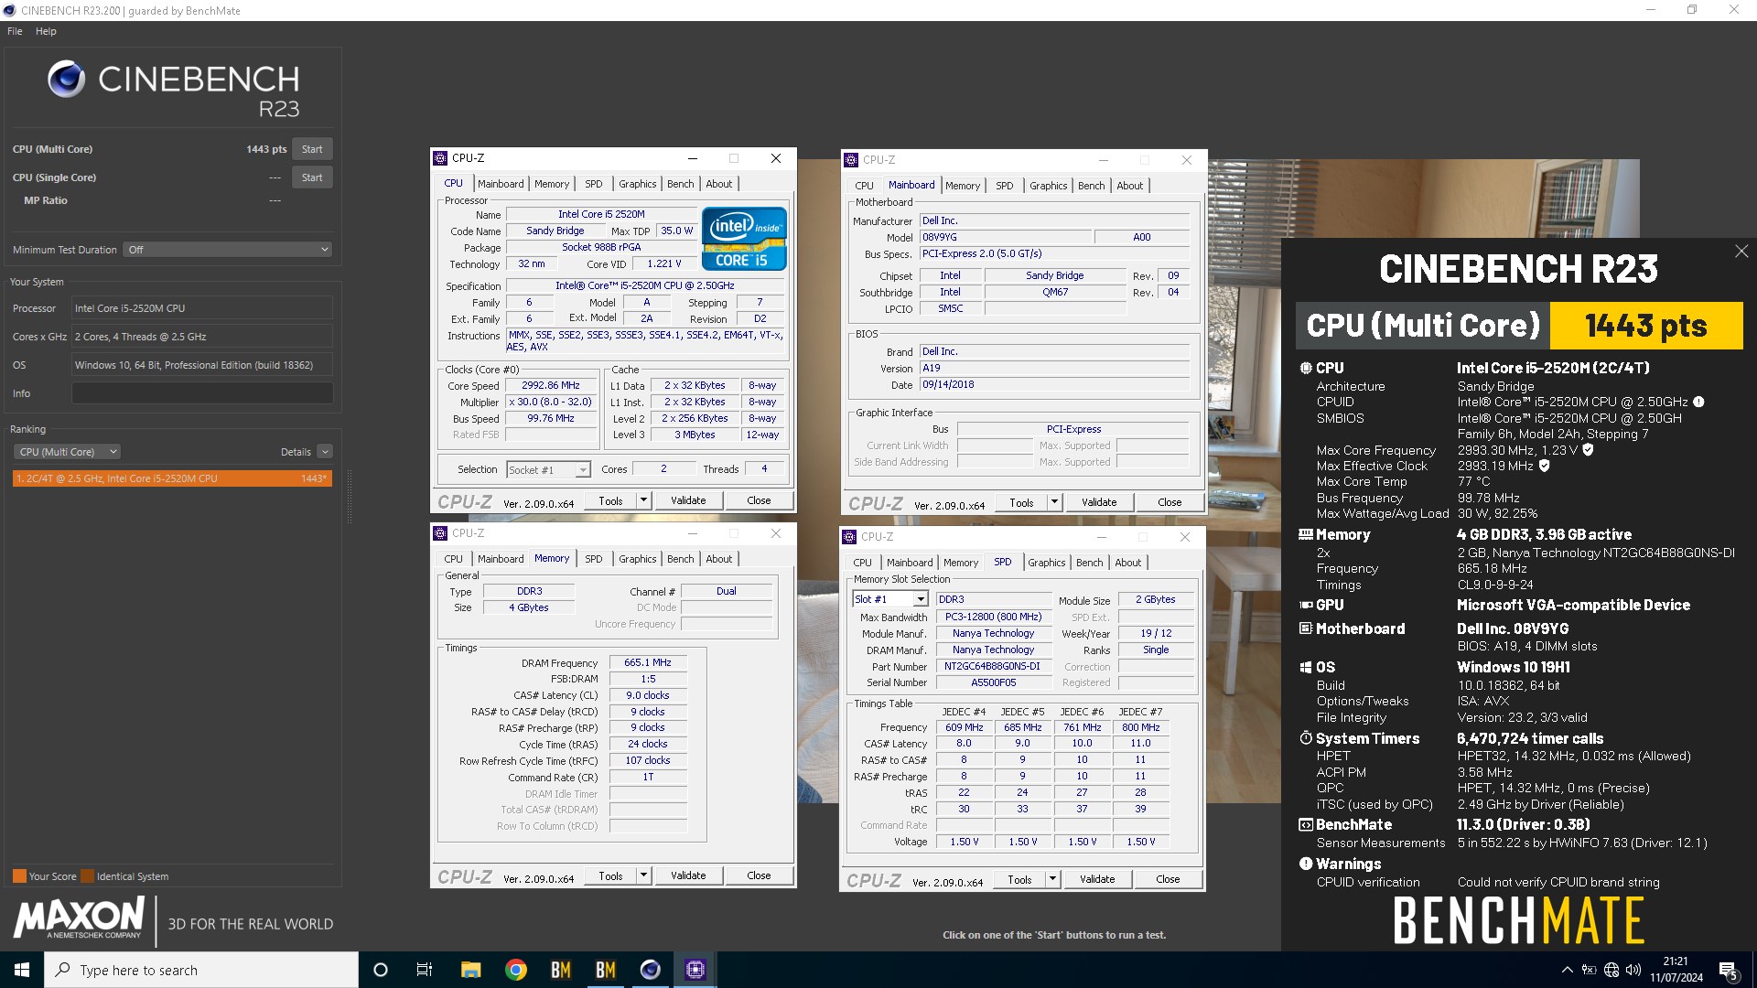Open the File menu
Image resolution: width=1757 pixels, height=988 pixels.
pyautogui.click(x=15, y=31)
